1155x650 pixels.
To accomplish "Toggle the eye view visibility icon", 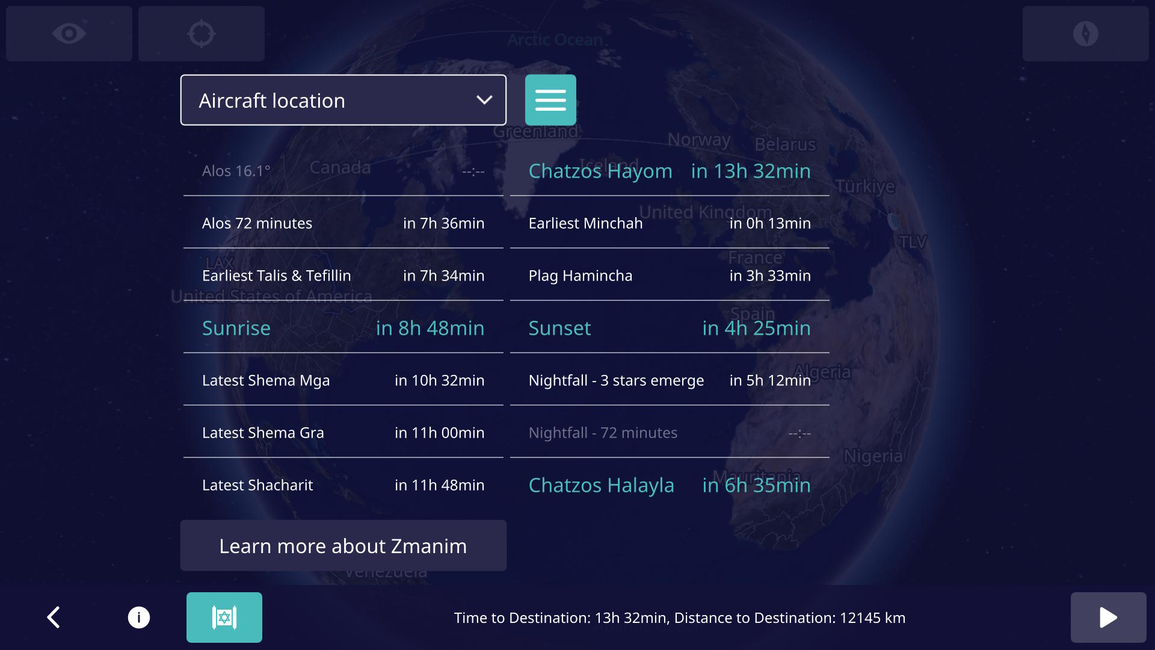I will coord(69,33).
